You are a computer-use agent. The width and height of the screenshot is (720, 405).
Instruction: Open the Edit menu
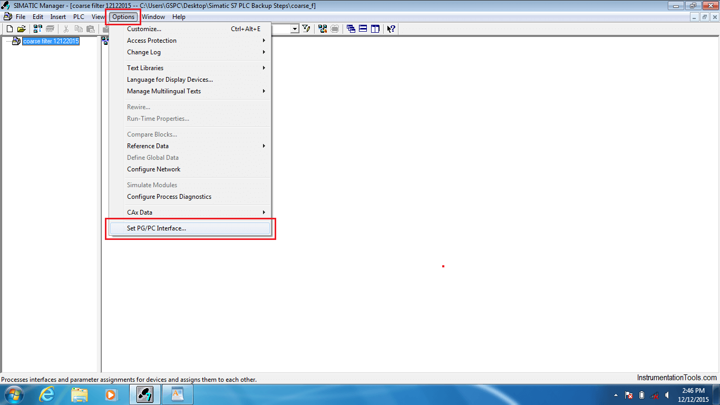(x=38, y=17)
